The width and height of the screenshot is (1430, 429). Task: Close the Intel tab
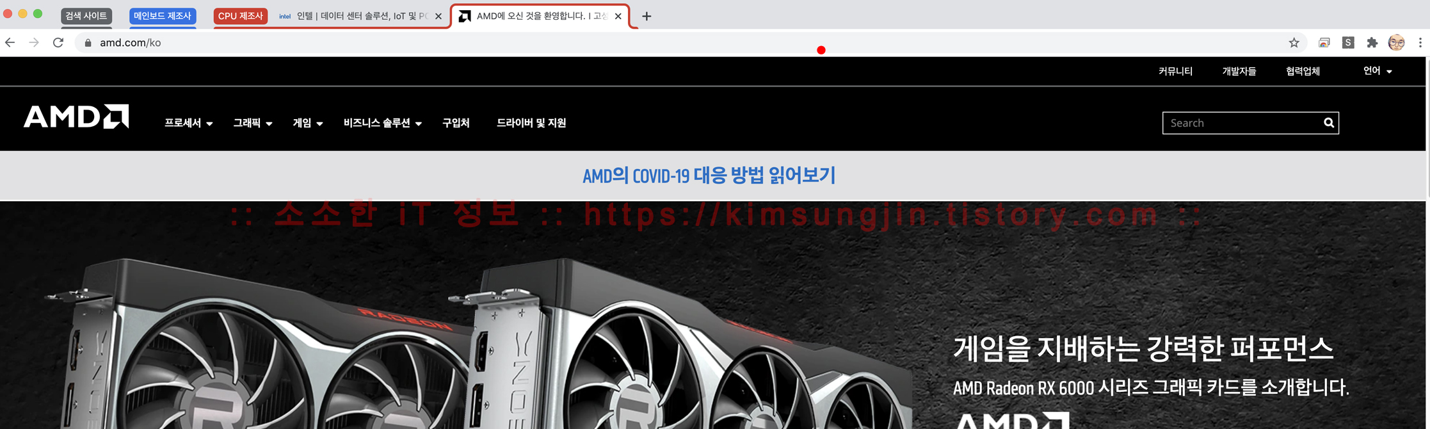438,16
